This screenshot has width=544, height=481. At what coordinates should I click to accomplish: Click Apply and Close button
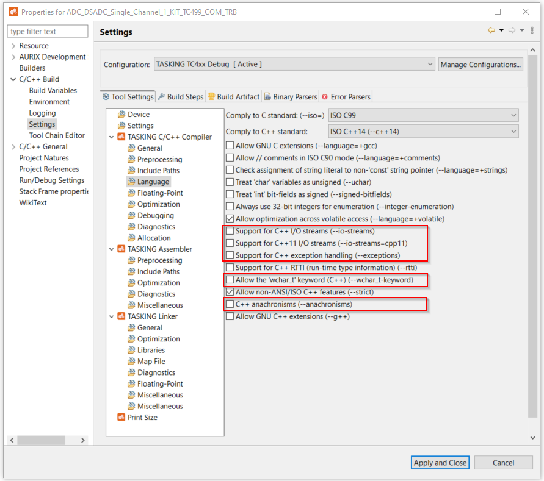440,463
